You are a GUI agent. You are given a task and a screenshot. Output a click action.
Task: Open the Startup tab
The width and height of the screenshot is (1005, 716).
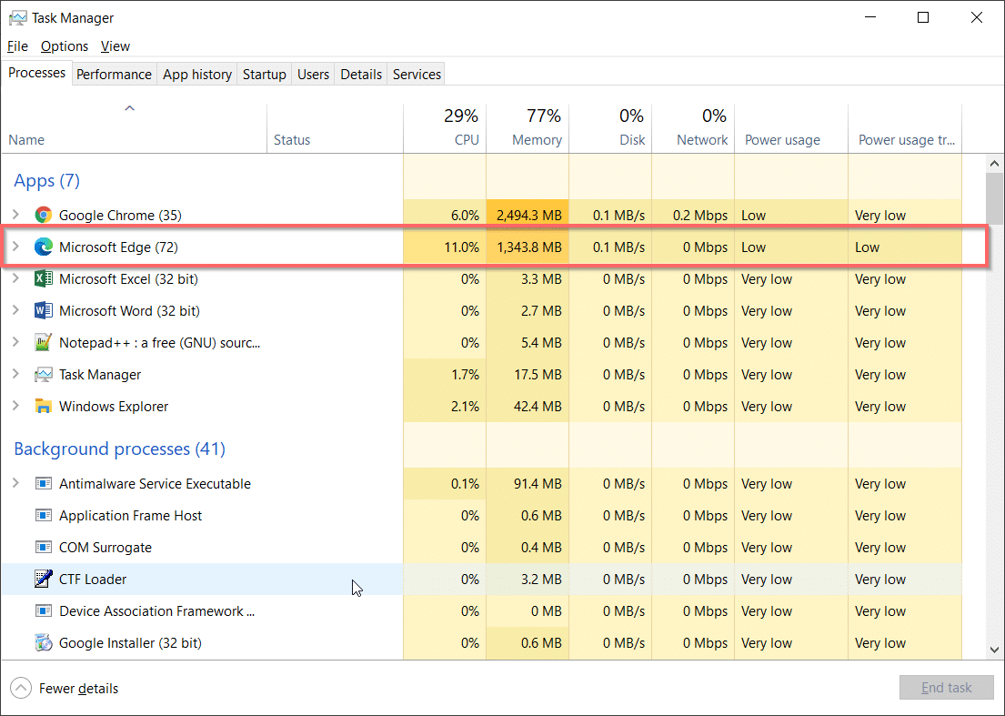click(x=264, y=75)
